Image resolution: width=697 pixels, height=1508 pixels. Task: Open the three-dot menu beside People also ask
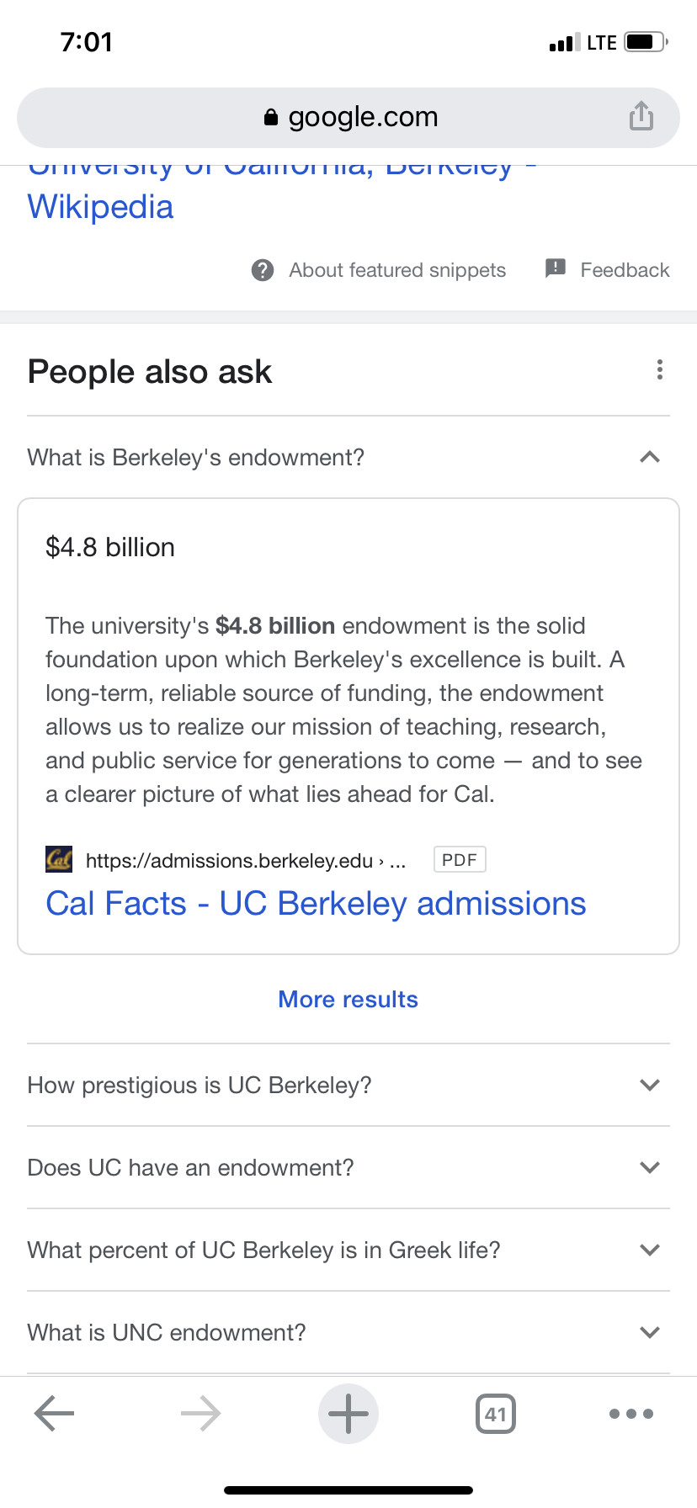[659, 369]
